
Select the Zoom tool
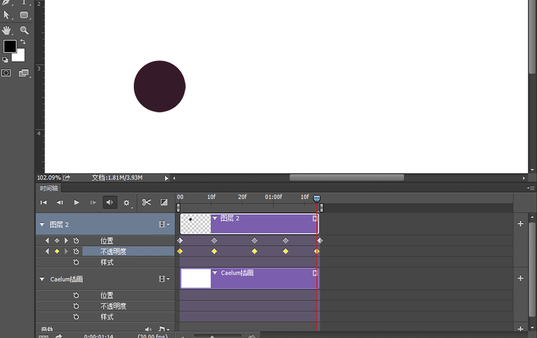click(24, 30)
